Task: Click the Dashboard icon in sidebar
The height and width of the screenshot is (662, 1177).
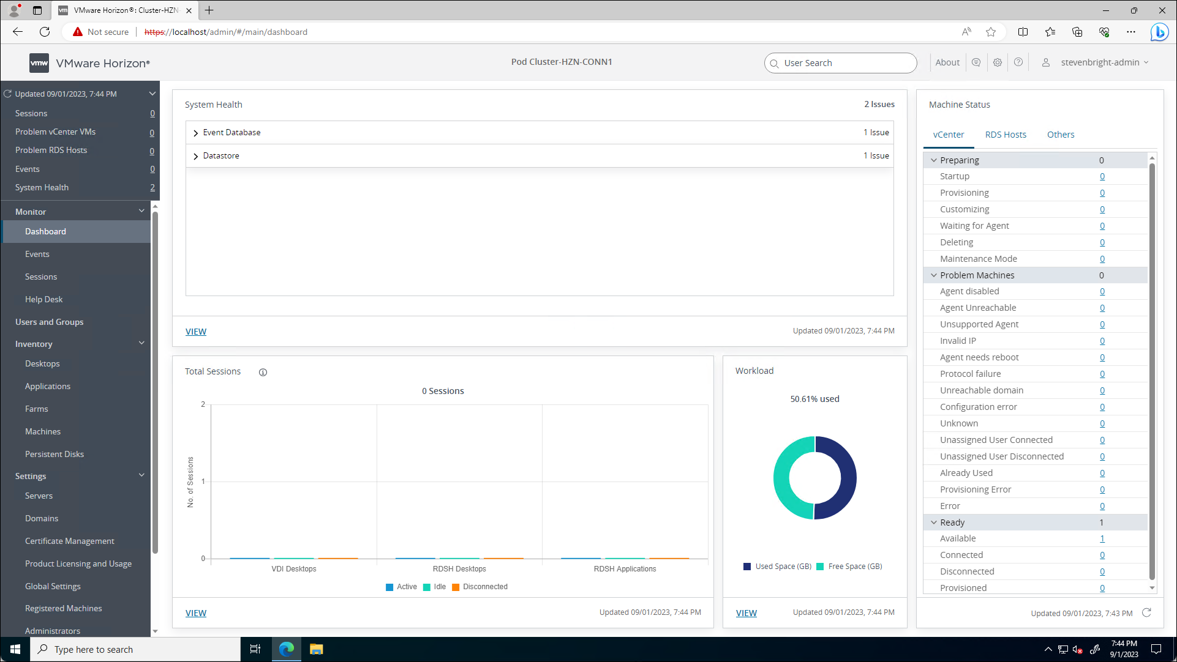Action: coord(45,232)
